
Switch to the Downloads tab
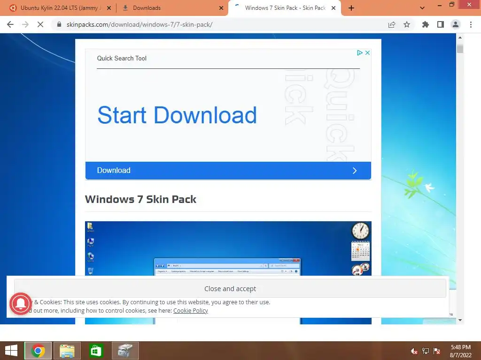[x=172, y=8]
